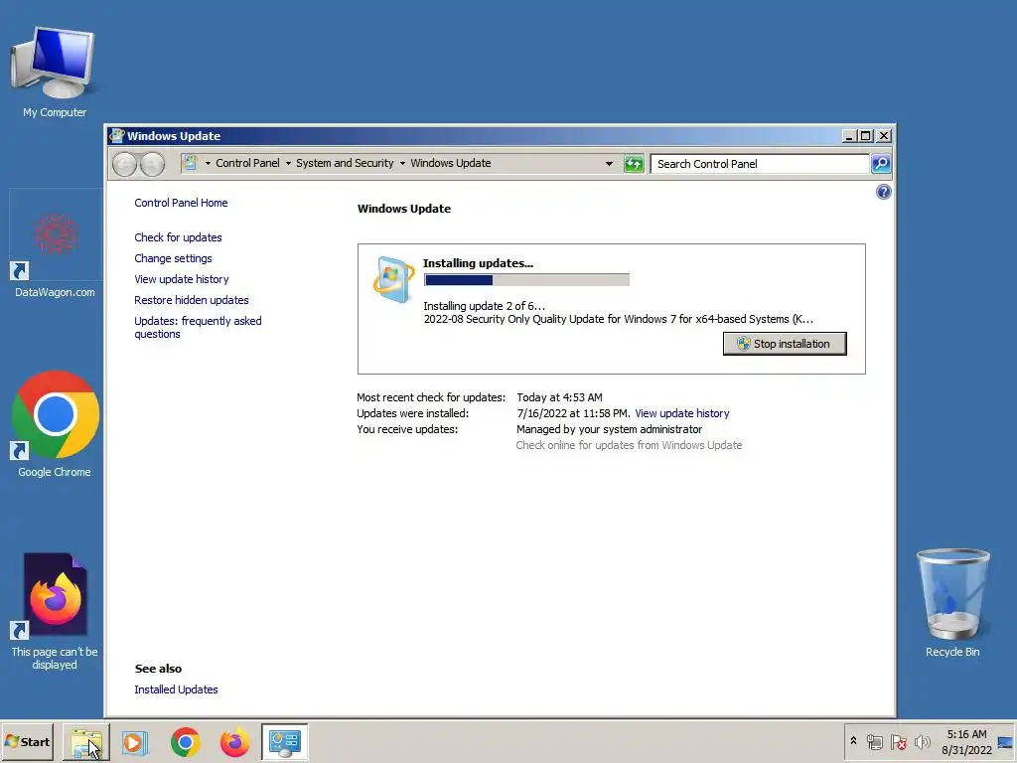The width and height of the screenshot is (1017, 763).
Task: Click Restore hidden updates link
Action: click(192, 300)
